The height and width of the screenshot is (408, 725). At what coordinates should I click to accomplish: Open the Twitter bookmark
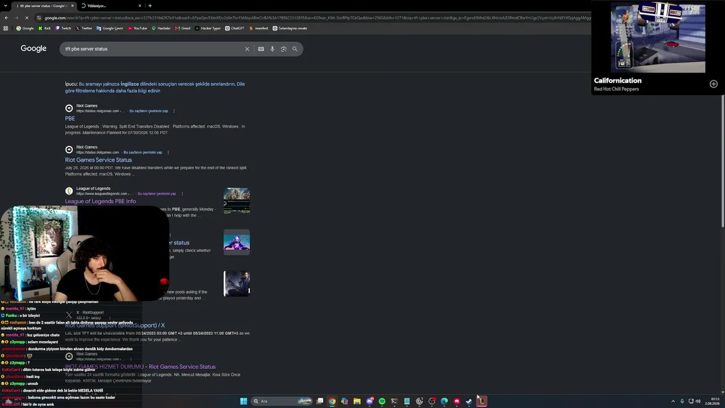click(84, 28)
